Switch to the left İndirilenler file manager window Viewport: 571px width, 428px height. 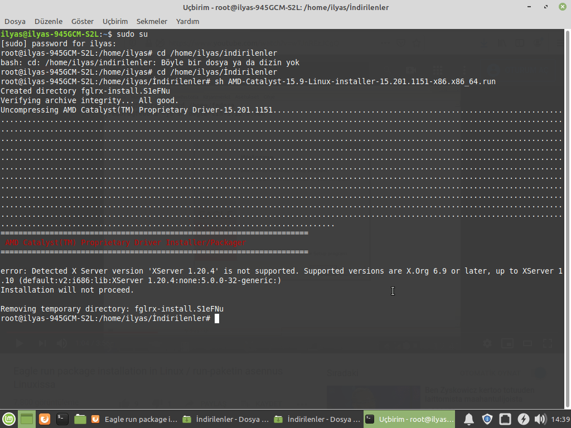[226, 419]
